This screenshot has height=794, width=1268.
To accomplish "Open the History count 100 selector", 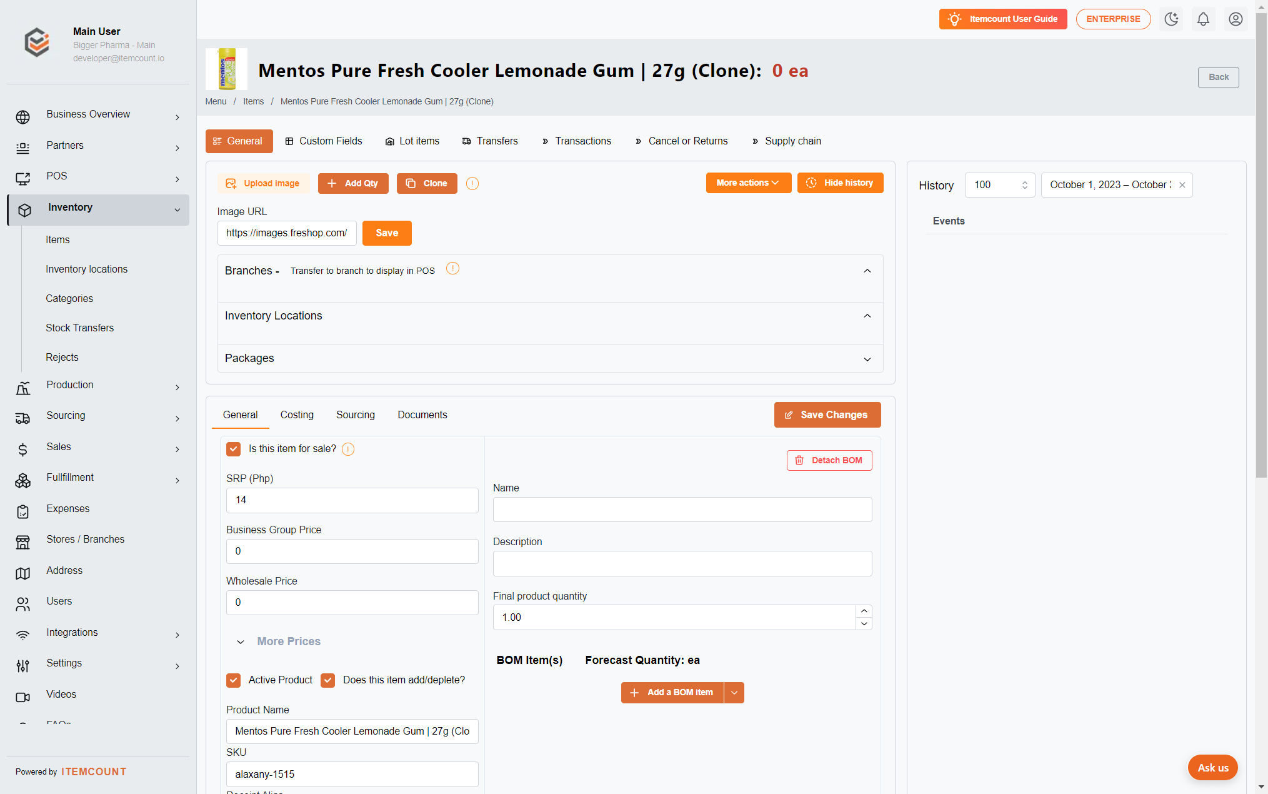I will 1000,185.
